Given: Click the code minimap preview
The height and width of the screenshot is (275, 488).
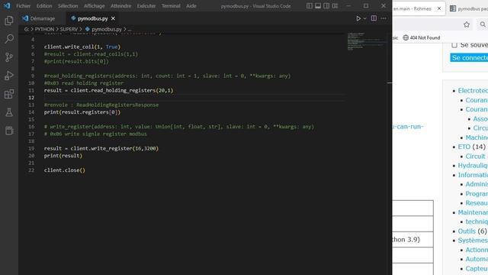Looking at the screenshot, I should point(367,41).
